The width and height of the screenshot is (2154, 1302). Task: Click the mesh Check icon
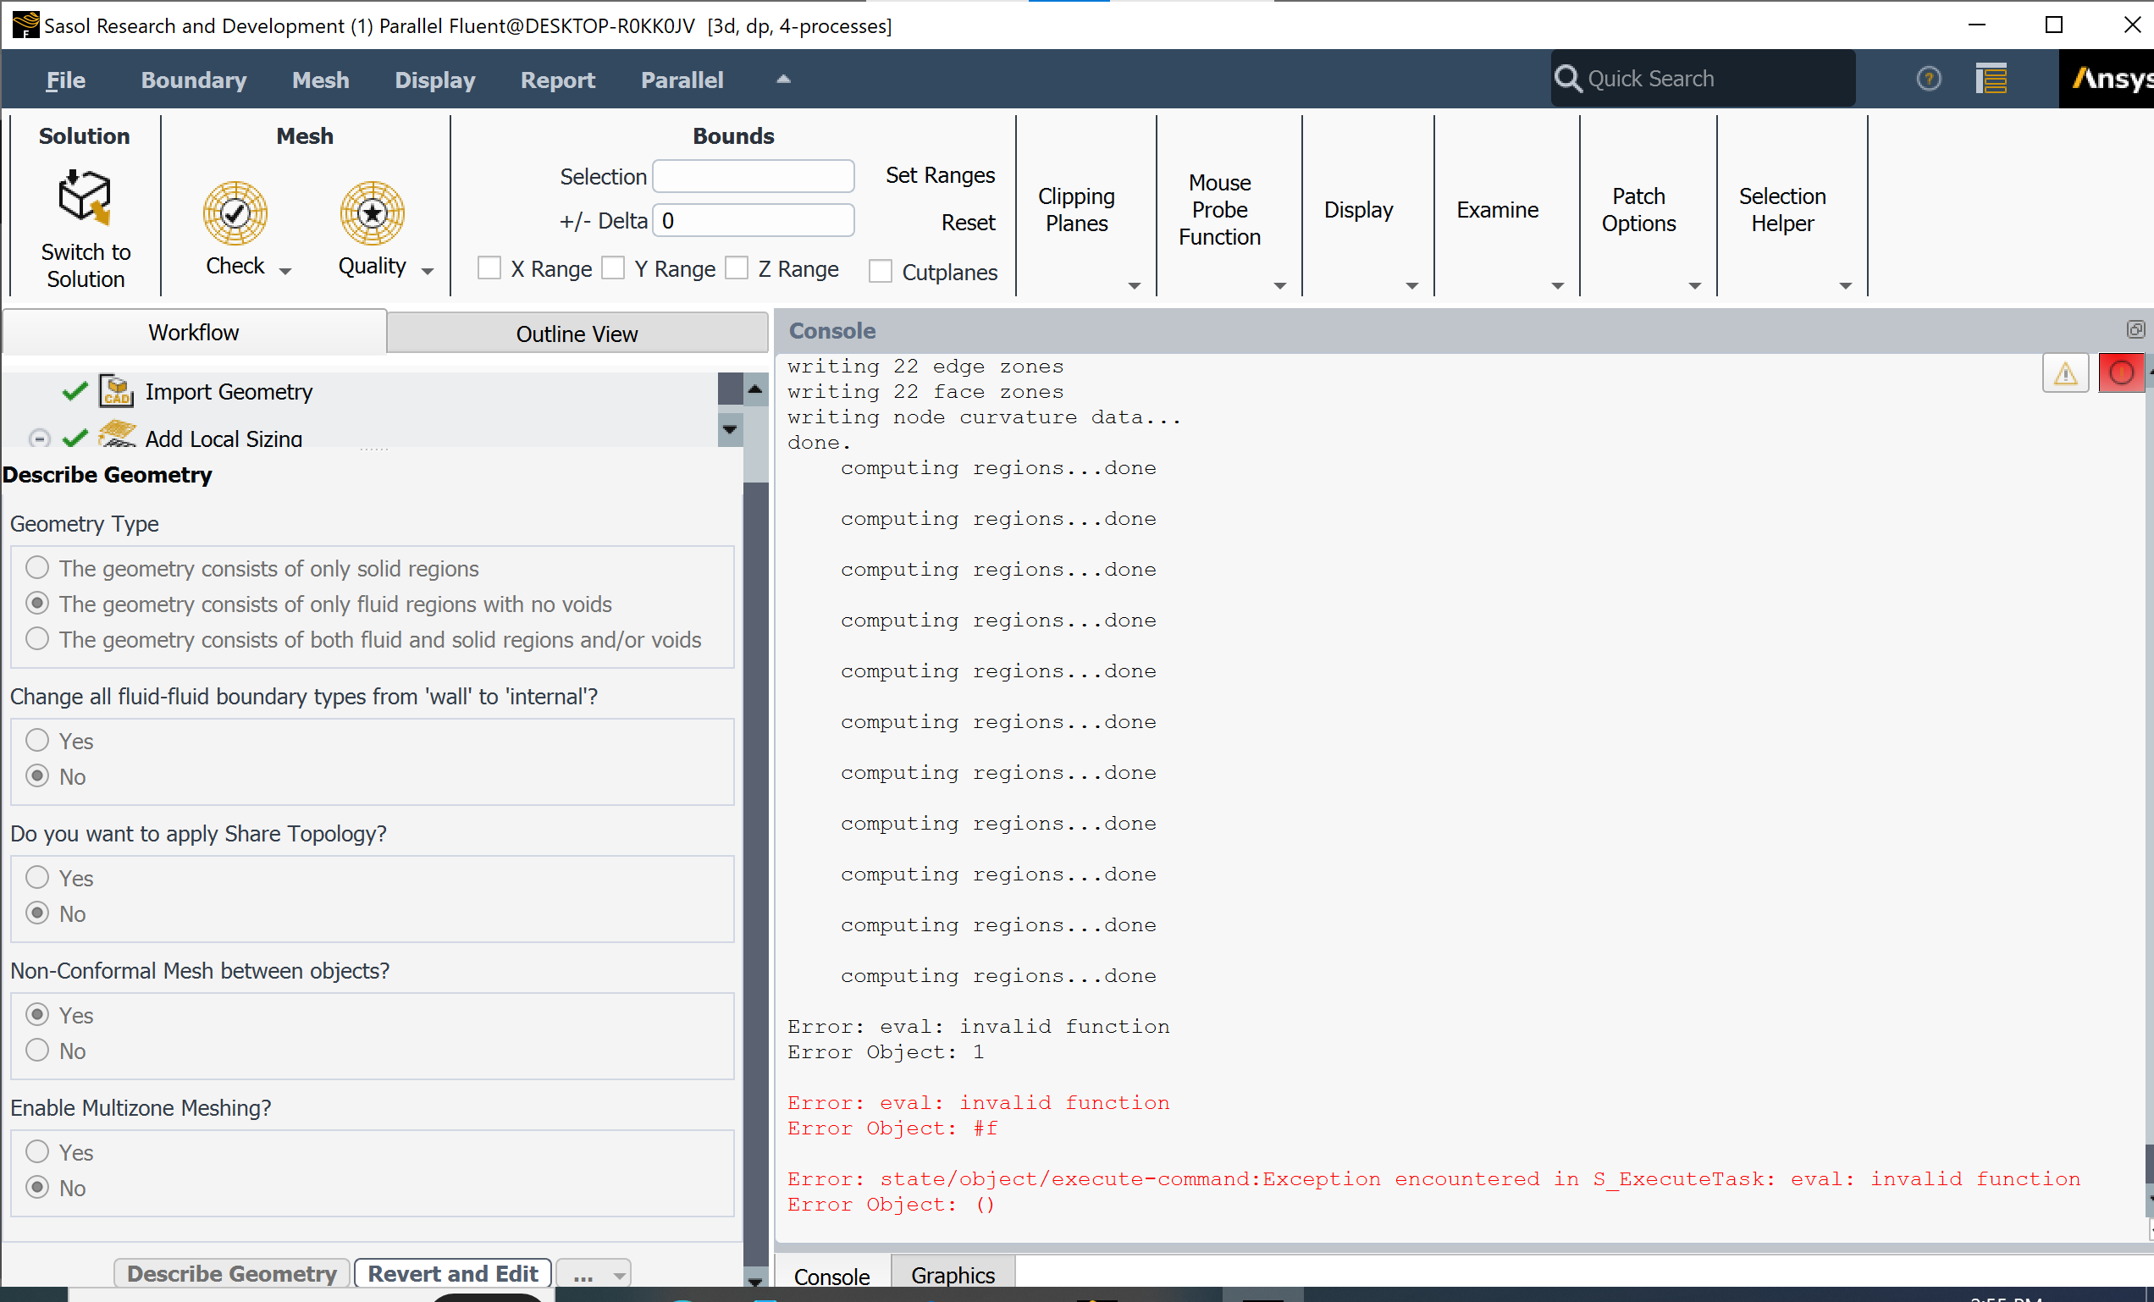pos(235,213)
